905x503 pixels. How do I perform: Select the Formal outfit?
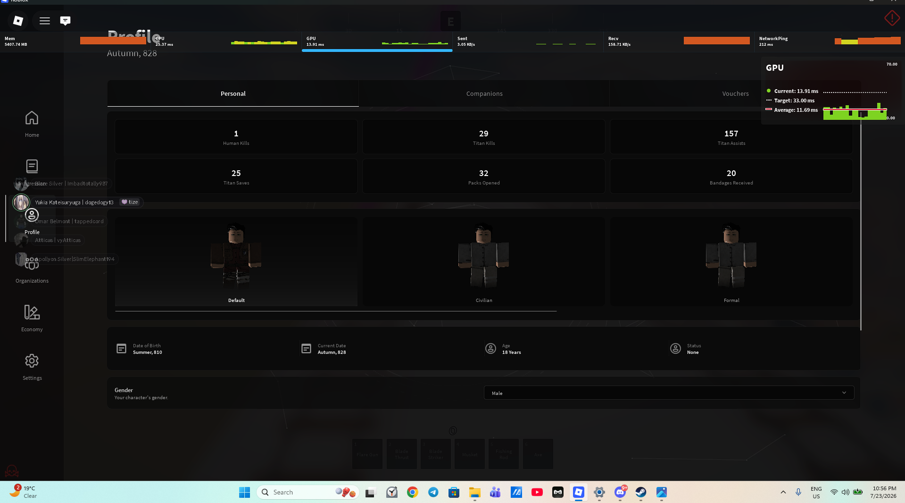(x=731, y=261)
